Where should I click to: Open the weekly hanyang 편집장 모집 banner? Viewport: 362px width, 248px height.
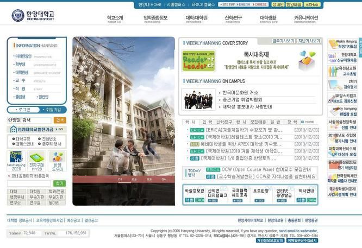point(342,111)
